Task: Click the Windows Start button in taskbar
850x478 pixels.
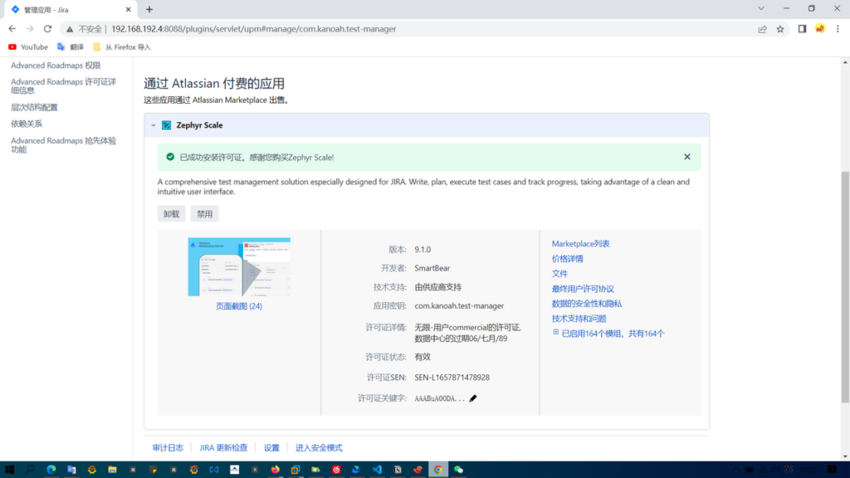Action: pyautogui.click(x=9, y=470)
